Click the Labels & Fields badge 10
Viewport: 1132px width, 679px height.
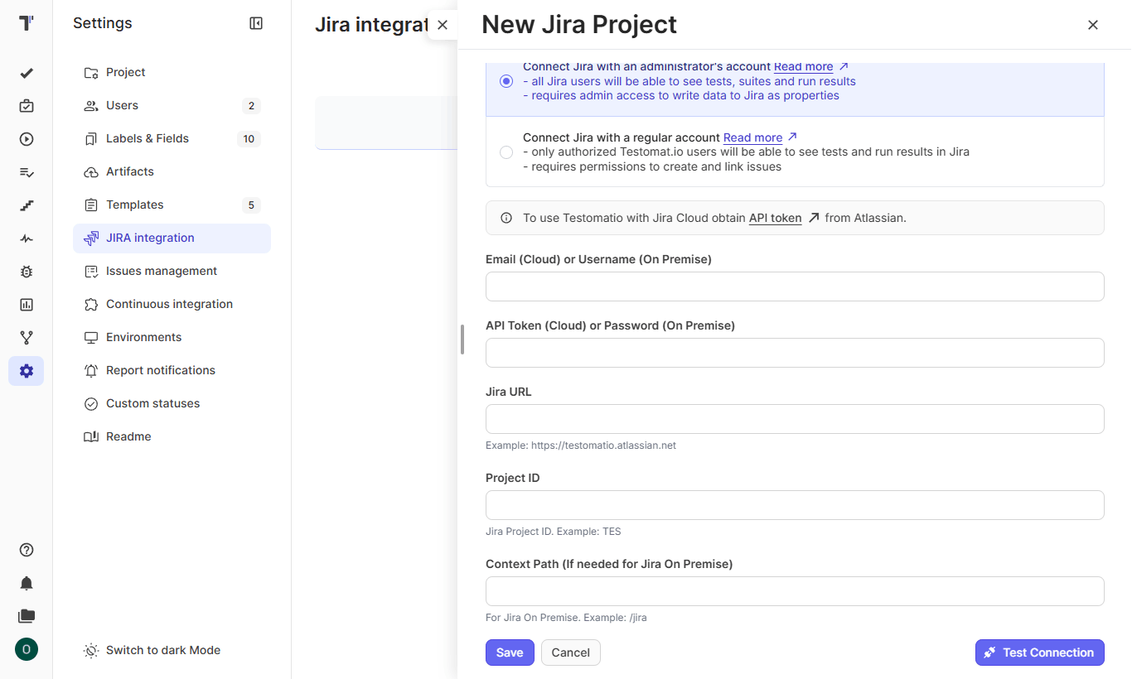coord(249,139)
